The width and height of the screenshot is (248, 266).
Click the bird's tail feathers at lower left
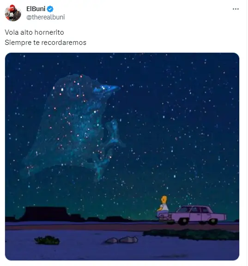(30, 166)
